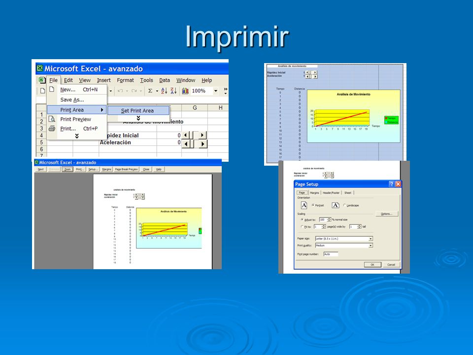Click the Redo icon in Excel toolbar

pos(134,91)
